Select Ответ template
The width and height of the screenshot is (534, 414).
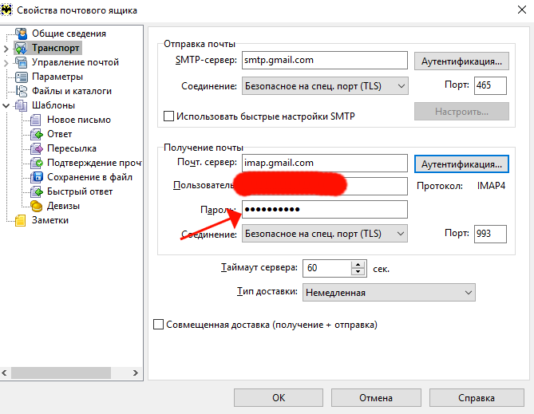click(x=60, y=134)
